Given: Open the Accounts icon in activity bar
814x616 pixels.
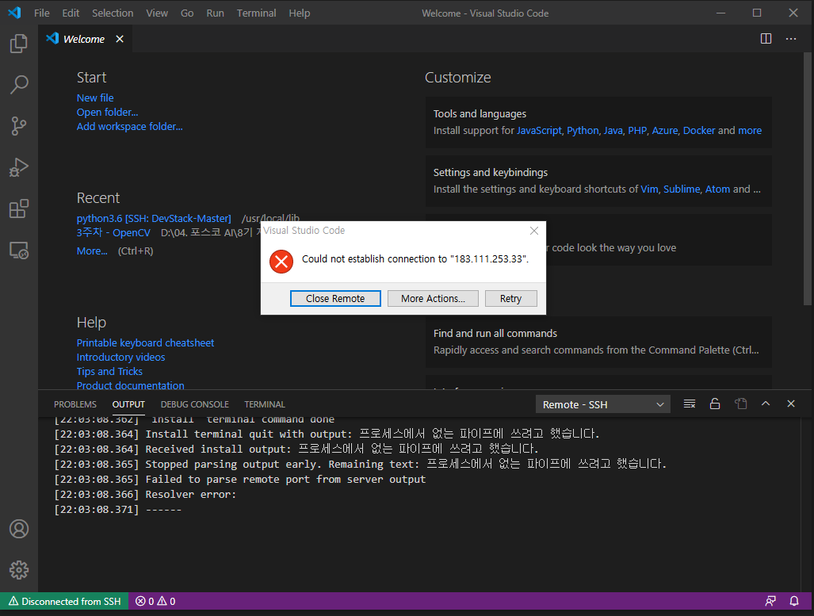Looking at the screenshot, I should point(19,529).
